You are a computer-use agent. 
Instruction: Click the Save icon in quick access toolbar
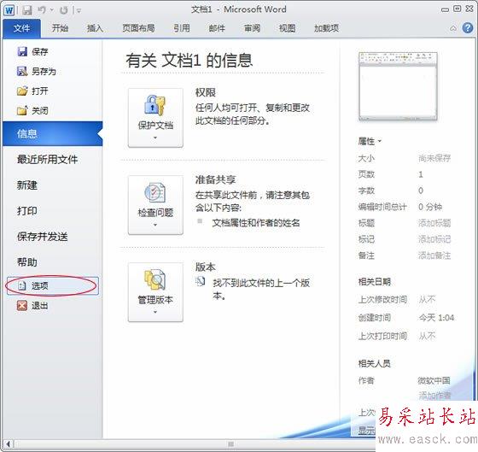point(27,10)
